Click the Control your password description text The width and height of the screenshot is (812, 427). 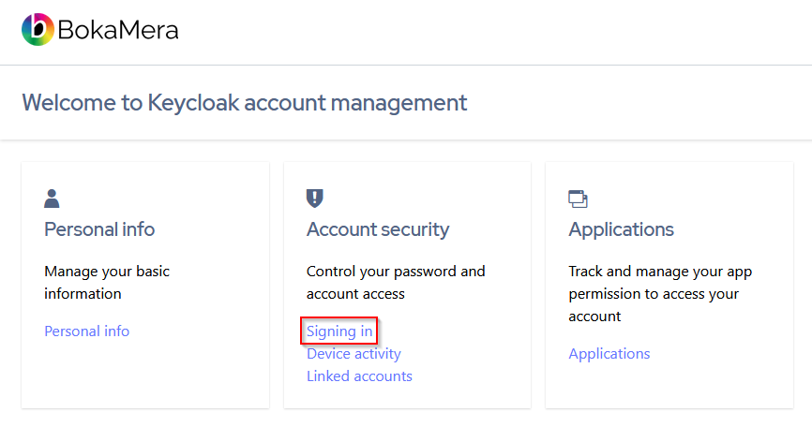(396, 283)
